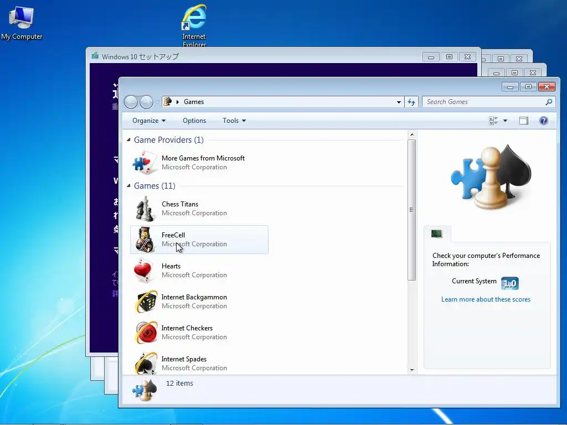
Task: Open the address bar history dropdown
Action: 399,102
